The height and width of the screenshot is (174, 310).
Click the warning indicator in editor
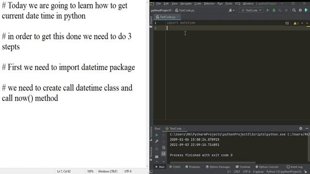[x=296, y=23]
